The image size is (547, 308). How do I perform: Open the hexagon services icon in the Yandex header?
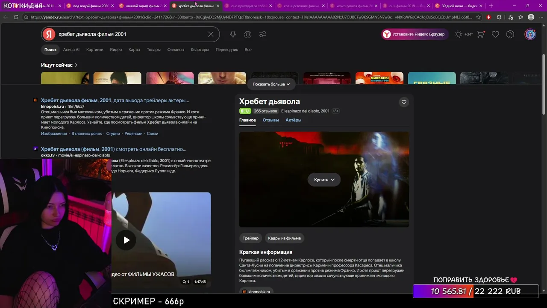pyautogui.click(x=510, y=34)
